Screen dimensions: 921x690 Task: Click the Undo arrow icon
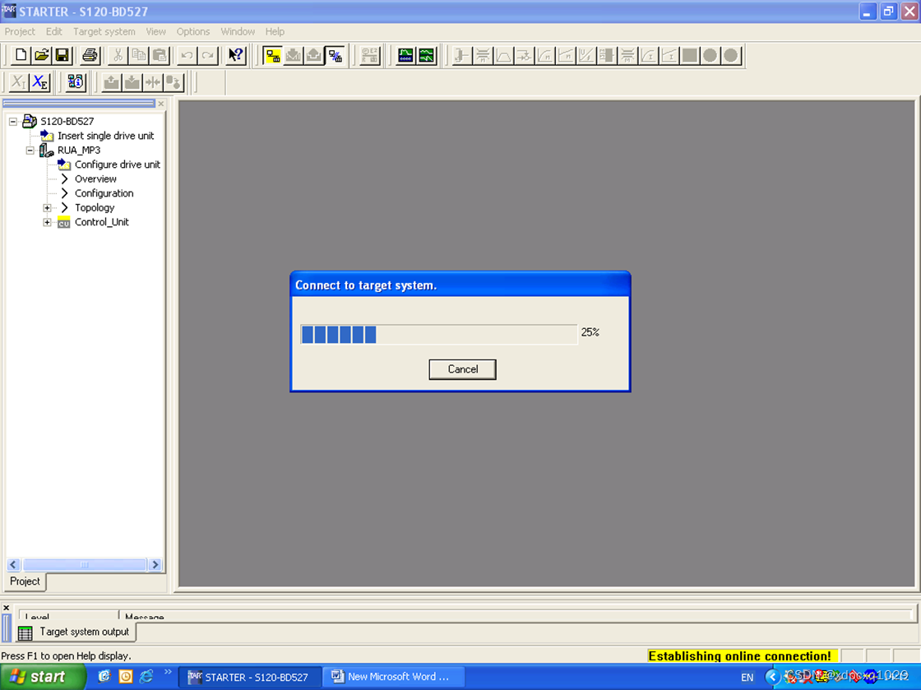[187, 55]
